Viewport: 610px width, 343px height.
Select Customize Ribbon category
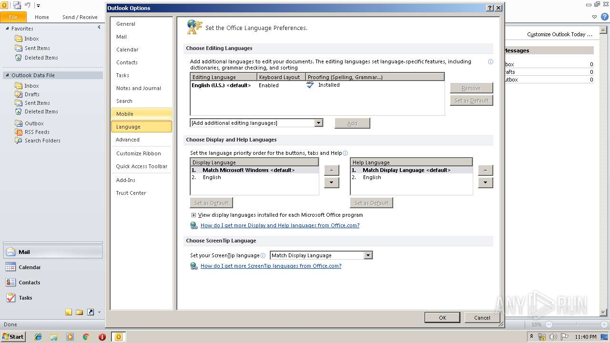pyautogui.click(x=142, y=153)
